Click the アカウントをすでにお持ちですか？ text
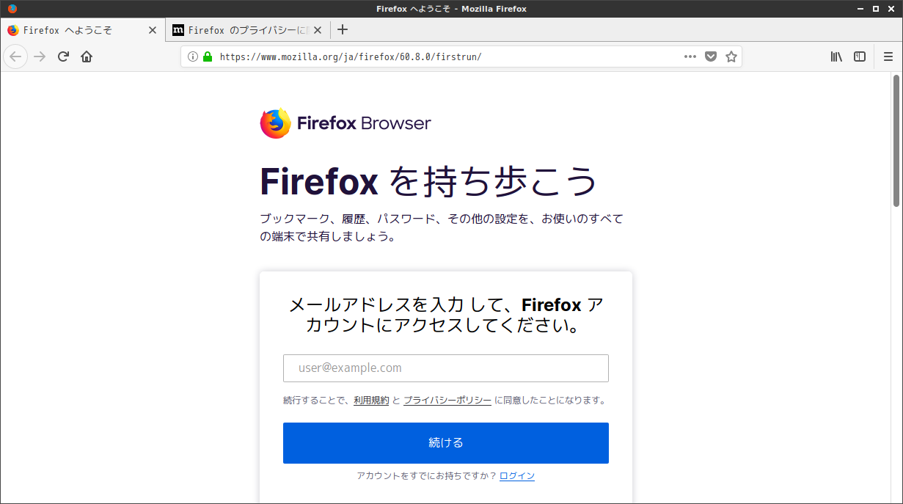Image resolution: width=903 pixels, height=504 pixels. pyautogui.click(x=427, y=476)
